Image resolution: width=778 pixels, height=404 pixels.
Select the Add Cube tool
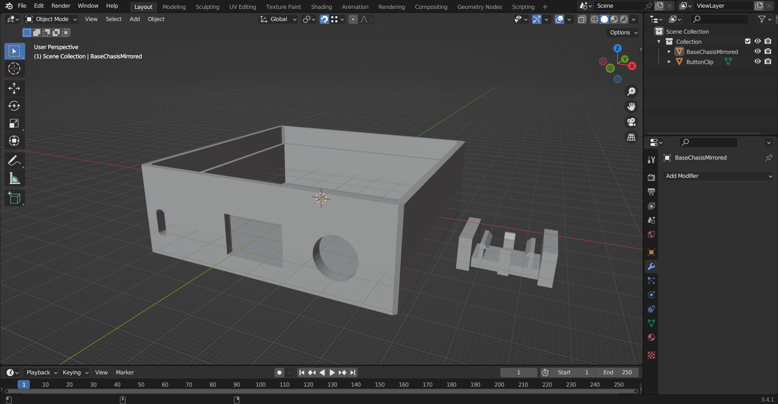[x=14, y=198]
